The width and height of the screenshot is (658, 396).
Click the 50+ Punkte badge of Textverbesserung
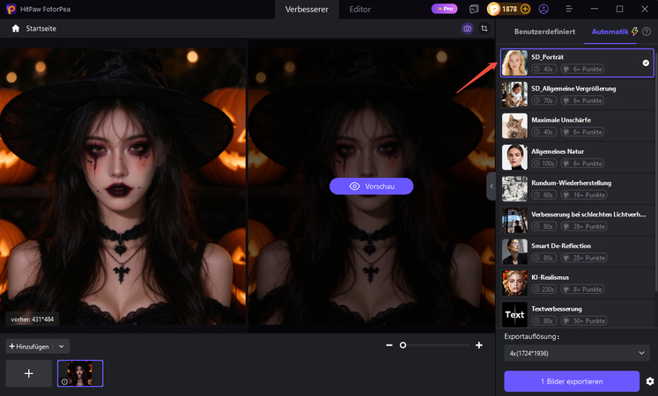[x=584, y=320]
